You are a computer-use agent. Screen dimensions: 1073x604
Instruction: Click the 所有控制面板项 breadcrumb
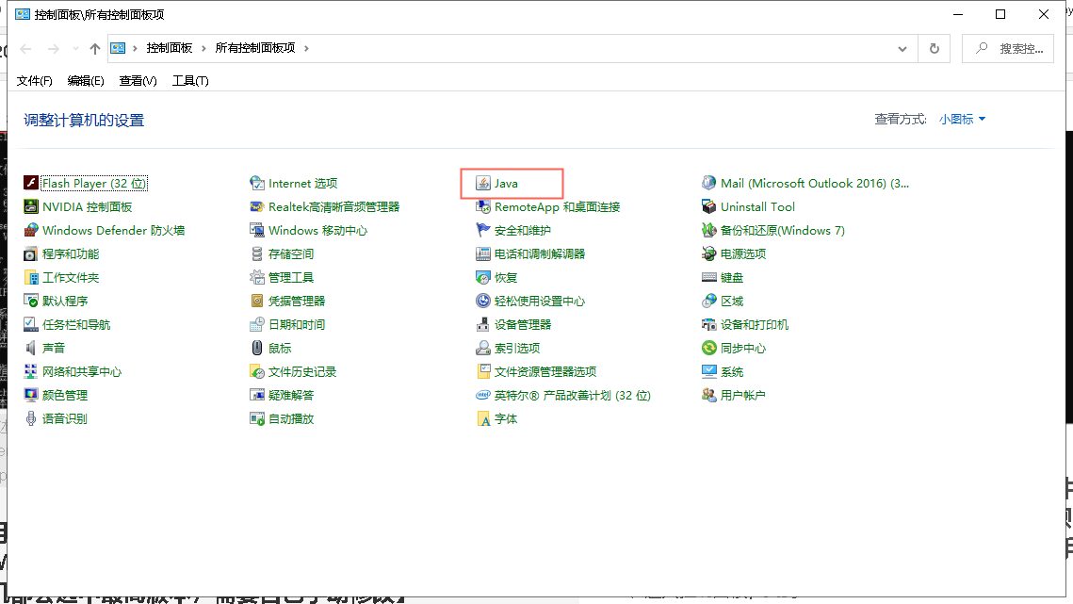[x=255, y=48]
